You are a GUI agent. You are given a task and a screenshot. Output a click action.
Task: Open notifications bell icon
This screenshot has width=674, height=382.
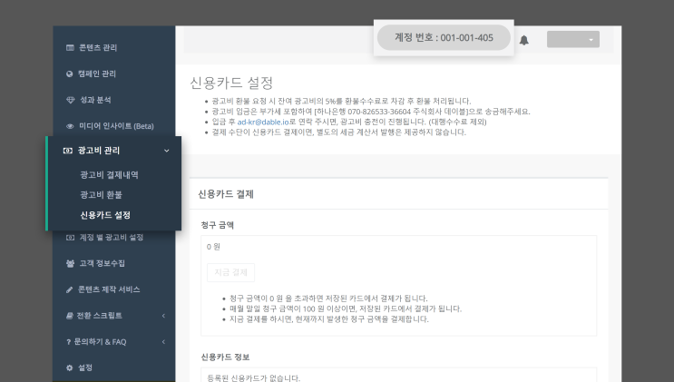523,40
